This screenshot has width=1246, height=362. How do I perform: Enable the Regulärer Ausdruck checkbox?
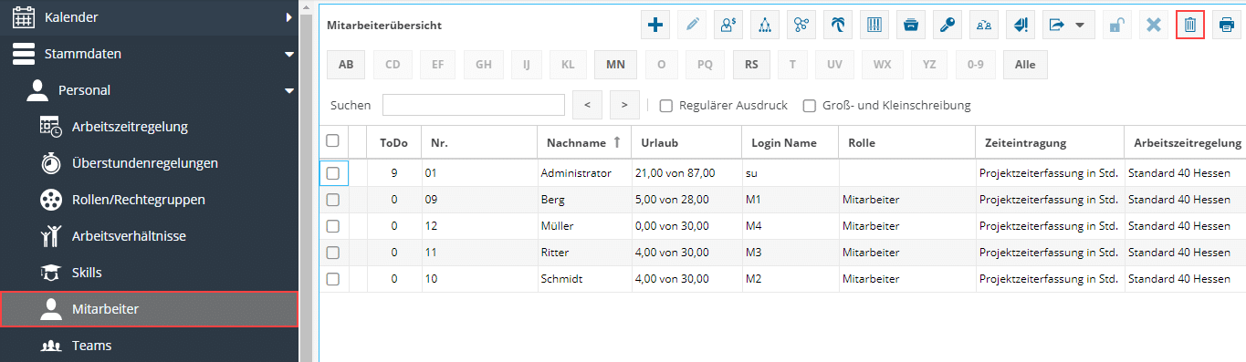pyautogui.click(x=666, y=105)
